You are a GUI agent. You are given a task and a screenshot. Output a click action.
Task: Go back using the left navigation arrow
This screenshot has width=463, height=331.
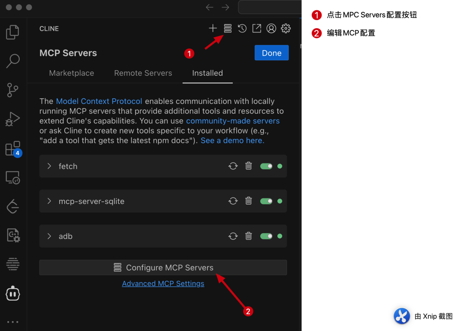coord(210,7)
